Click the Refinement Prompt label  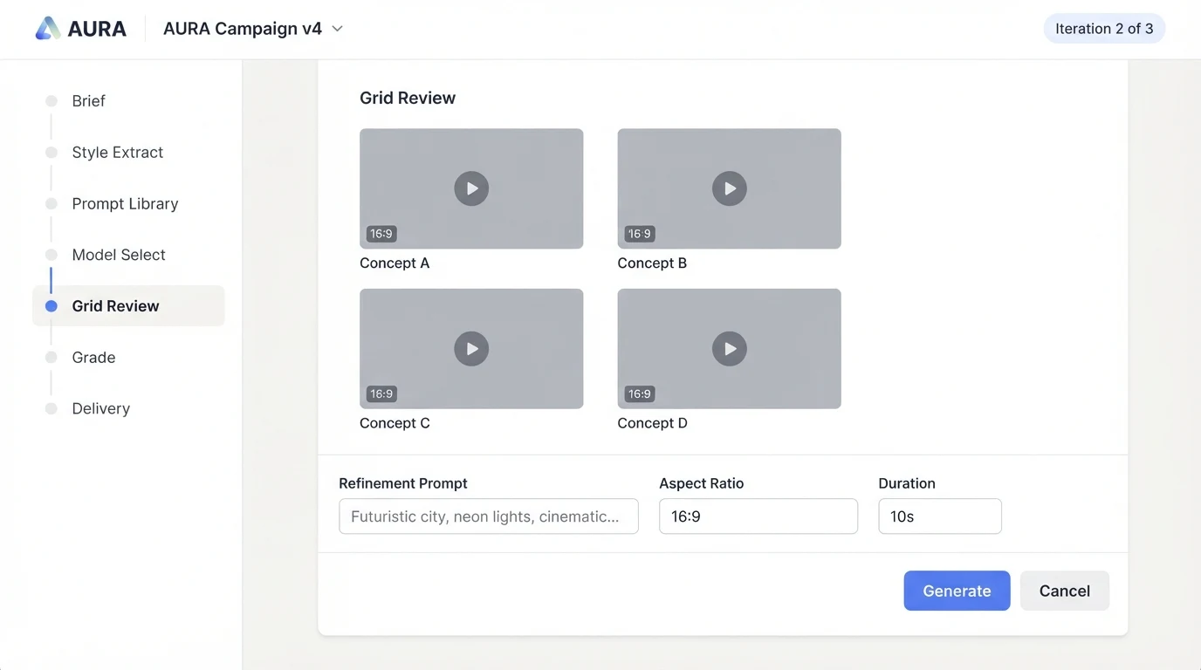(403, 483)
